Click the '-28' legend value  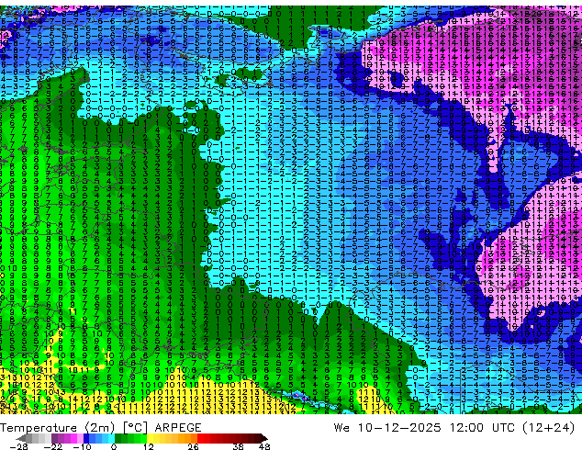coord(19,446)
